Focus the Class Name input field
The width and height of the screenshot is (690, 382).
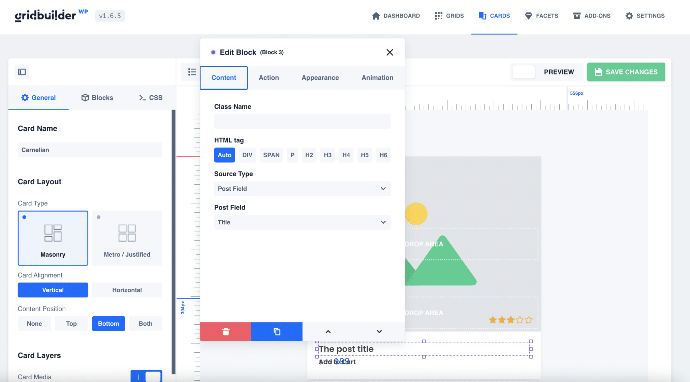302,121
